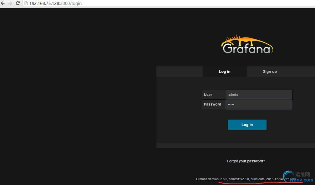This screenshot has width=315, height=185.
Task: Switch to the Log in tab
Action: pos(225,72)
